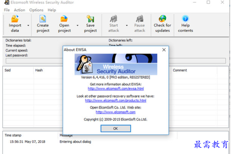The image size is (231, 154).
Task: Click the Help contents question mark icon
Action: (185, 19)
